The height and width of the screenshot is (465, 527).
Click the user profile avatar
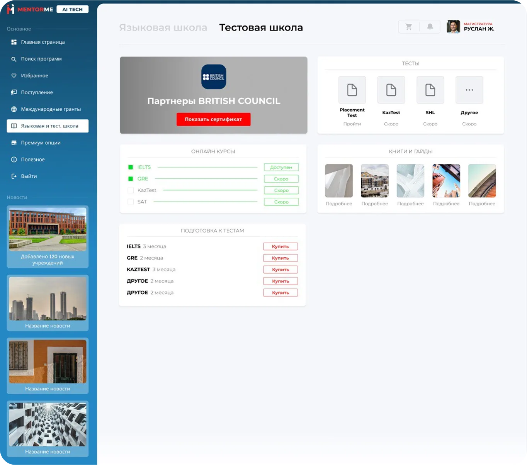click(453, 27)
